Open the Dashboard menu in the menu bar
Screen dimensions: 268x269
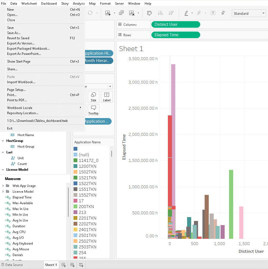[49, 3]
